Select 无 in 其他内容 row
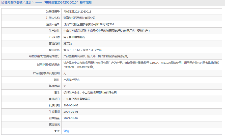The height and width of the screenshot is (137, 225). click(x=65, y=86)
